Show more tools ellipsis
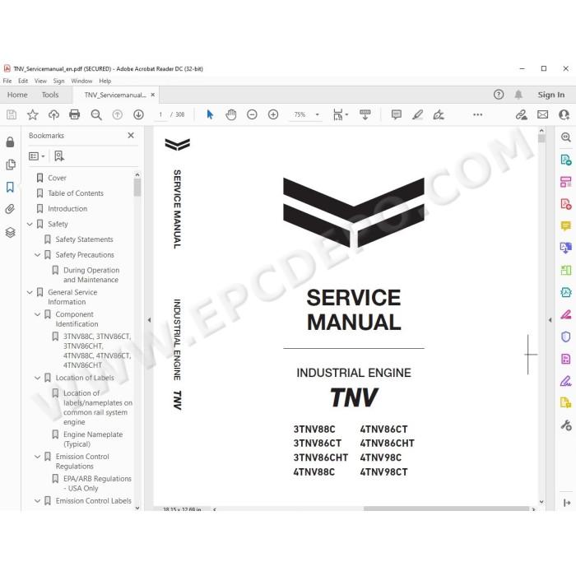This screenshot has height=576, width=576. (x=477, y=114)
